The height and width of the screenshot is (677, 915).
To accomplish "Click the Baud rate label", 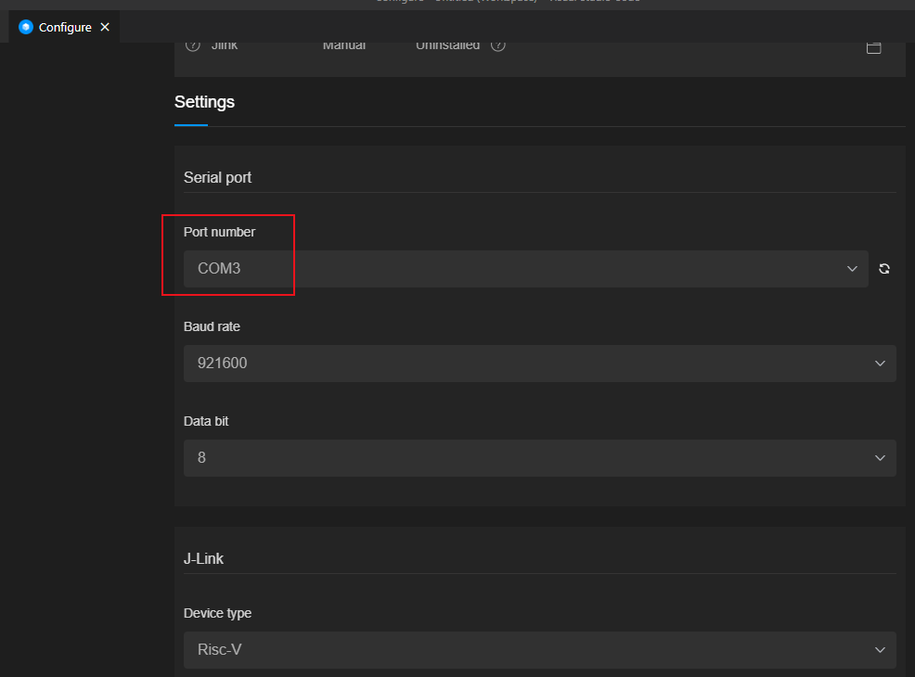I will point(212,326).
